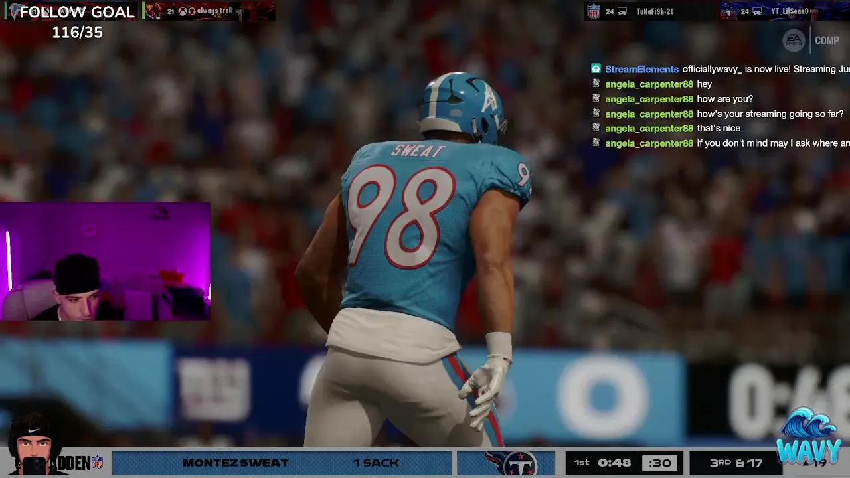Click the chat badge beside 'that's nice'
850x478 pixels.
click(596, 127)
